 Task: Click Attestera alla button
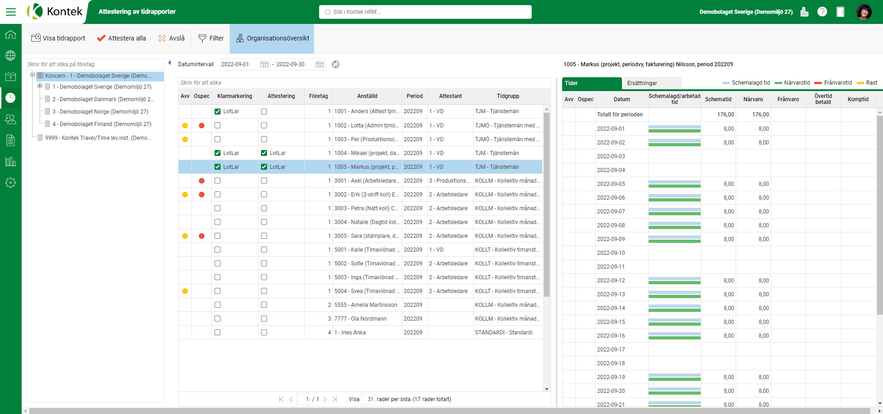[x=122, y=38]
